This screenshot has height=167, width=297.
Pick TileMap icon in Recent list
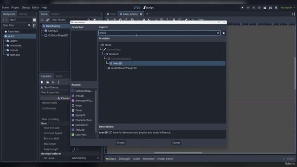pos(73,130)
